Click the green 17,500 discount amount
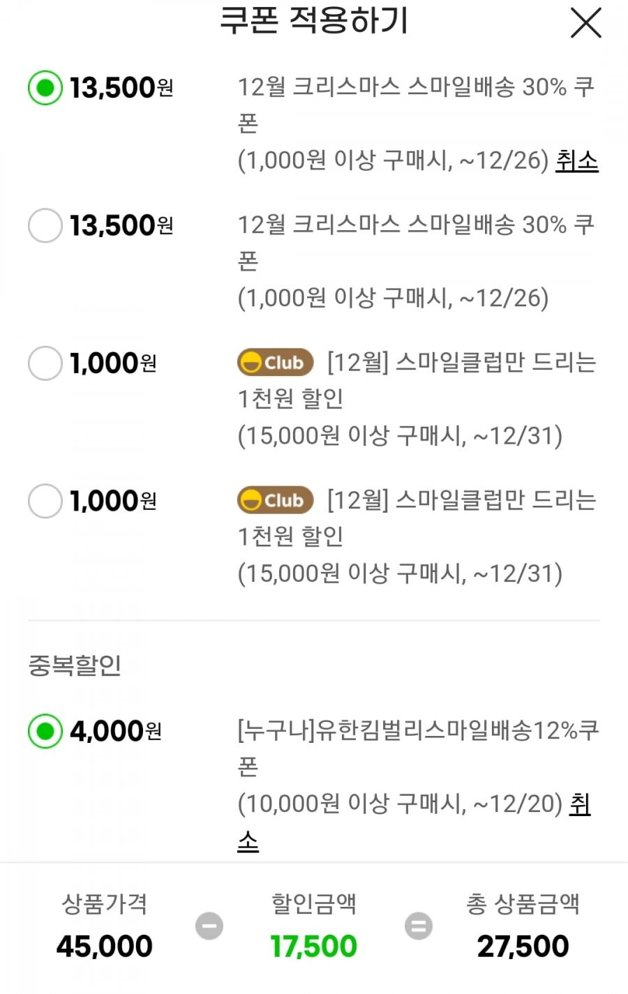This screenshot has width=628, height=994. pos(314,947)
